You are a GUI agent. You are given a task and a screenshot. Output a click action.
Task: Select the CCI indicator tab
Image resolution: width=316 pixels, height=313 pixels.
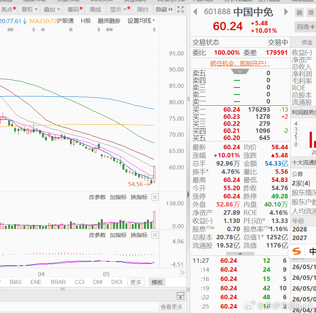coord(79,282)
